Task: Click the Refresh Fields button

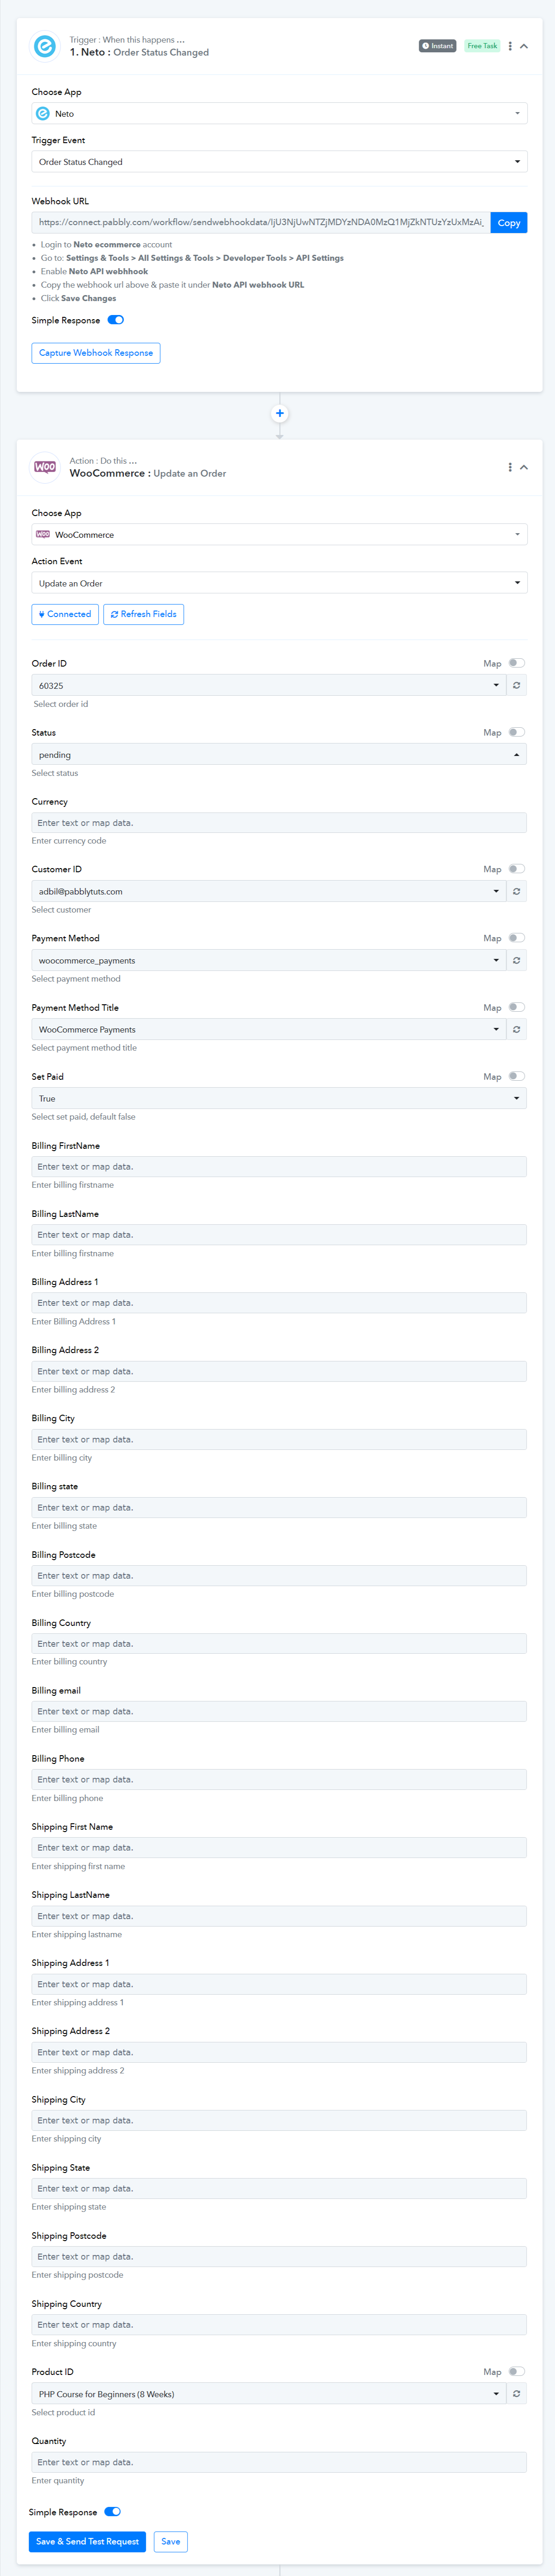Action: (144, 614)
